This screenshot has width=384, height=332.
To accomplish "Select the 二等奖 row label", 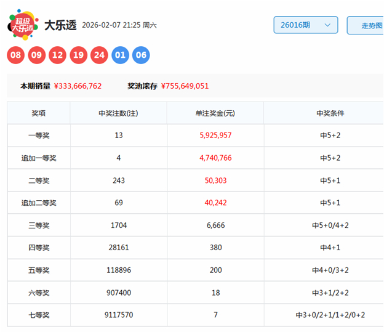I will click(x=39, y=180).
